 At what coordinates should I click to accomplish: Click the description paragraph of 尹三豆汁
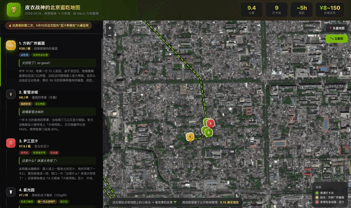57,174
